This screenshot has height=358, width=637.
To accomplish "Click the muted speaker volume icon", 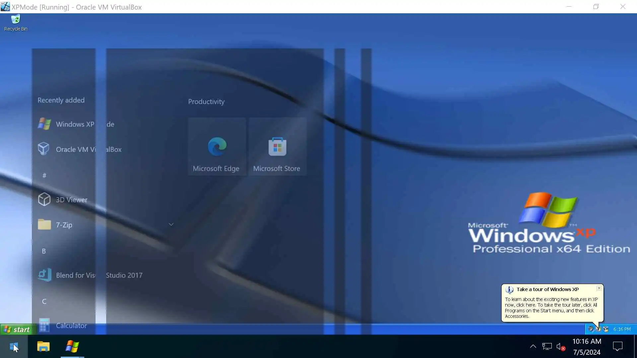I will 560,347.
